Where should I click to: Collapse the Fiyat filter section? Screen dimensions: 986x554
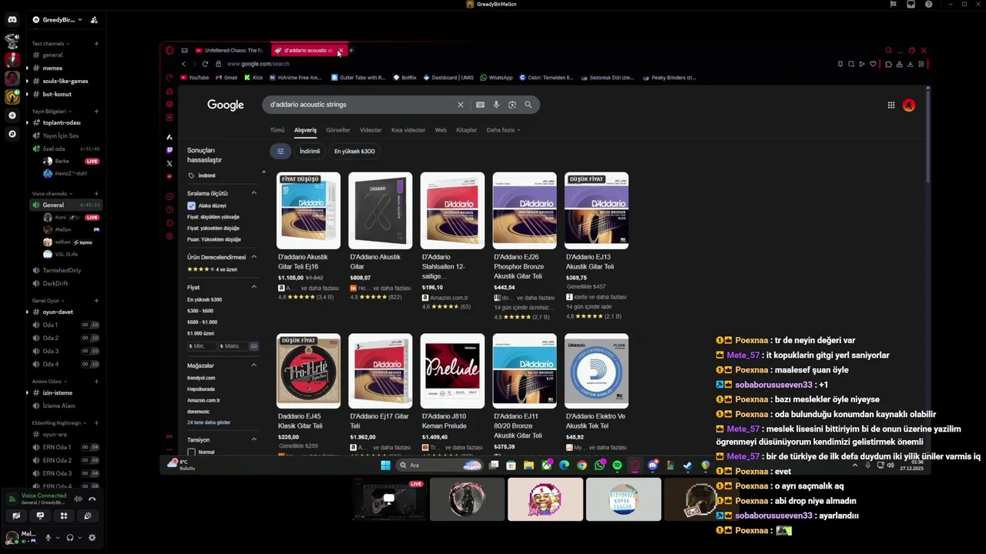254,287
